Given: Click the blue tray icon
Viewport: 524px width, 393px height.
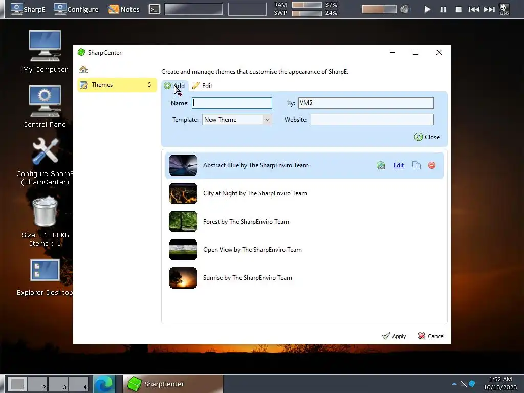Looking at the screenshot, I should (x=472, y=384).
